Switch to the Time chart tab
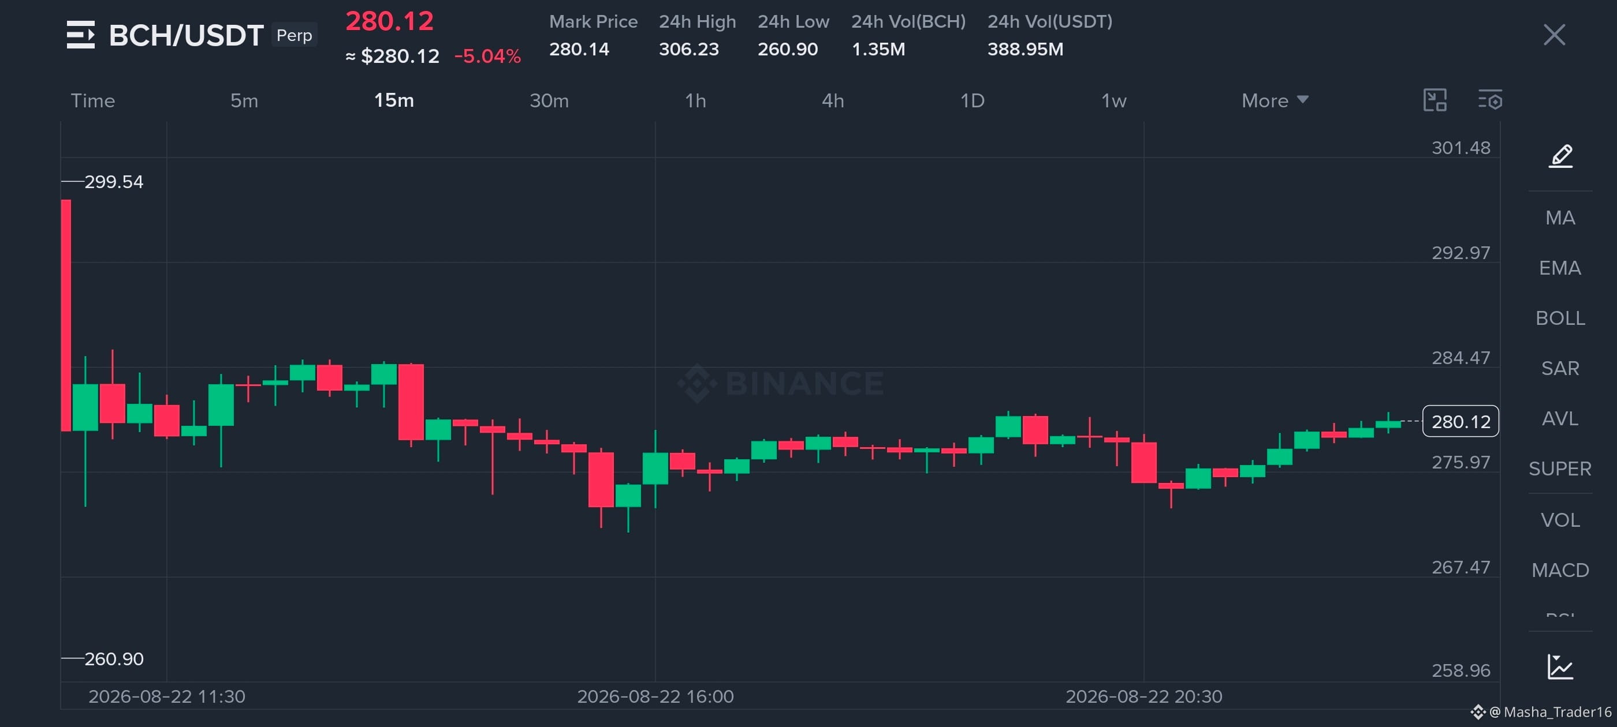 pos(93,100)
